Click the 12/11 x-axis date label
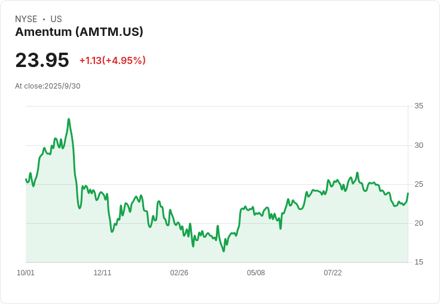This screenshot has height=304, width=440. (x=102, y=273)
